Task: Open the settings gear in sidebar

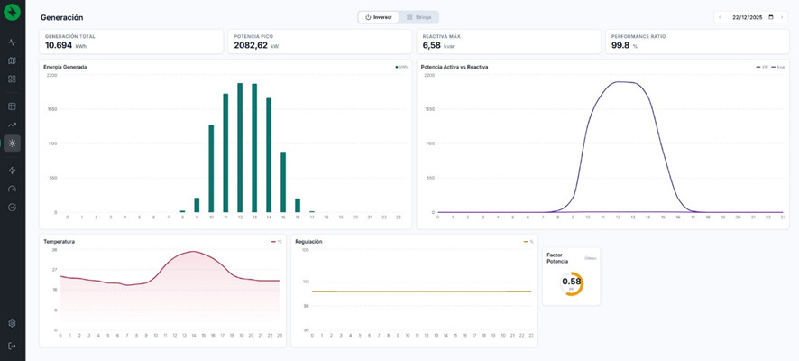Action: pos(12,323)
